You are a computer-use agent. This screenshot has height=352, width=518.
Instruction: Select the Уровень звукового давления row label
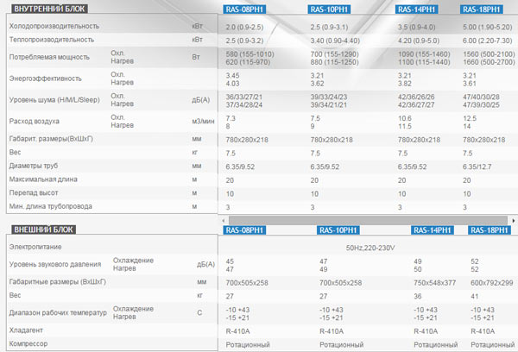pyautogui.click(x=55, y=264)
